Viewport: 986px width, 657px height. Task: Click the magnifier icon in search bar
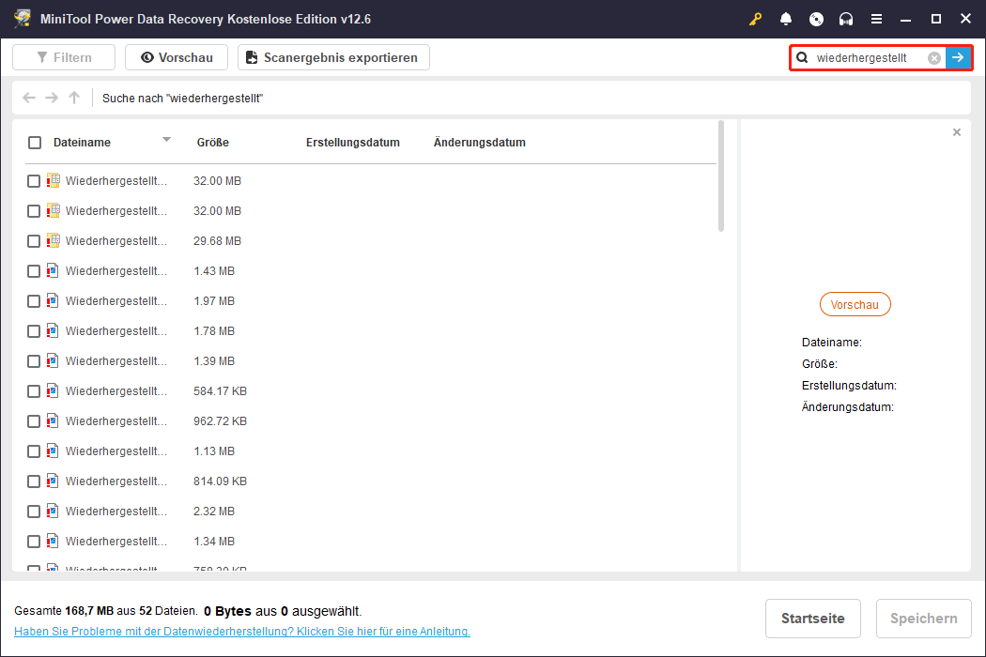pyautogui.click(x=802, y=57)
